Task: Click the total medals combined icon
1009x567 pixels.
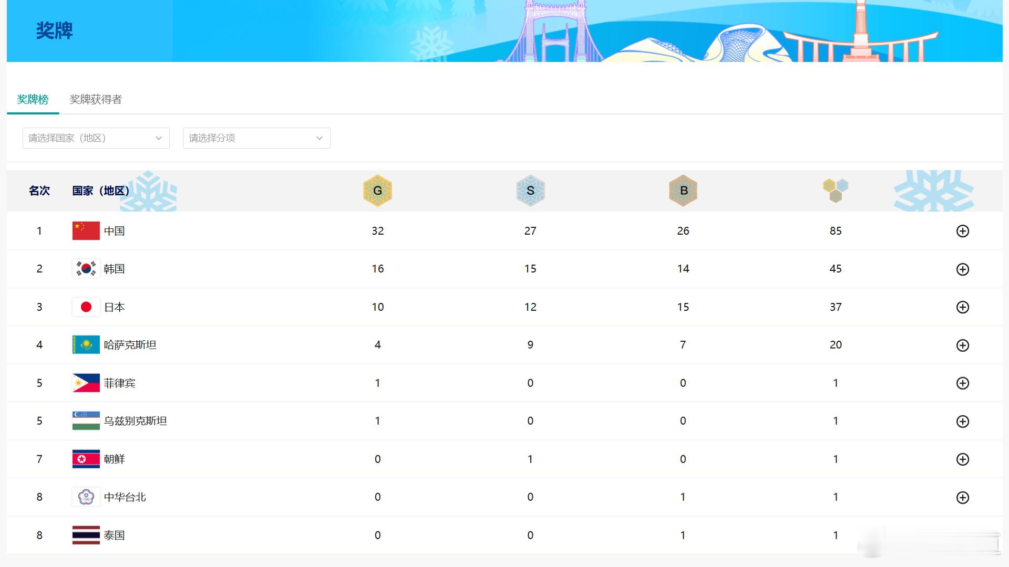Action: (836, 191)
